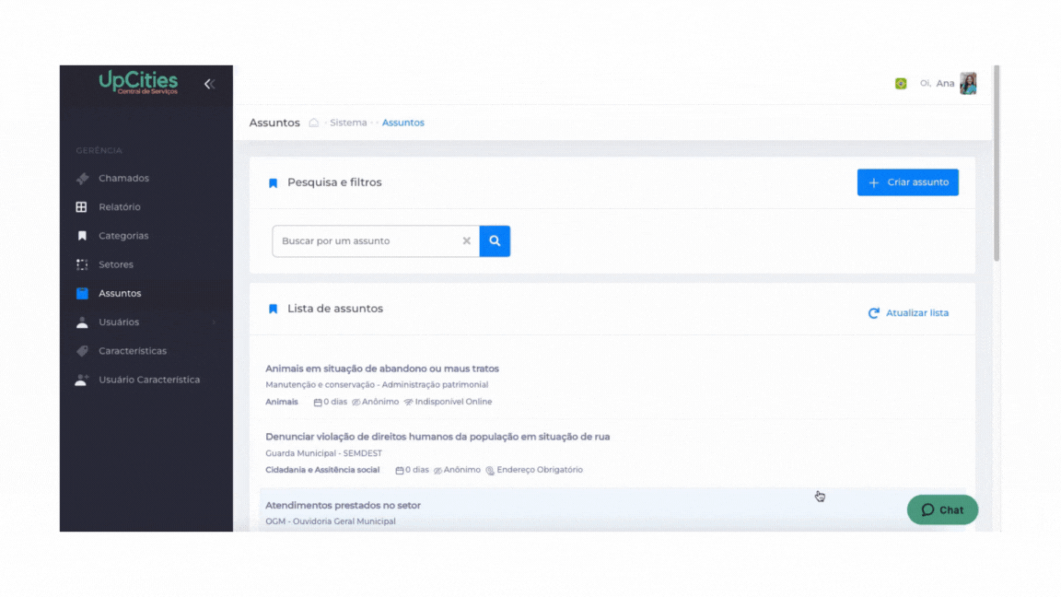This screenshot has height=597, width=1061.
Task: Collapse the sidebar with the double chevron
Action: pos(210,84)
